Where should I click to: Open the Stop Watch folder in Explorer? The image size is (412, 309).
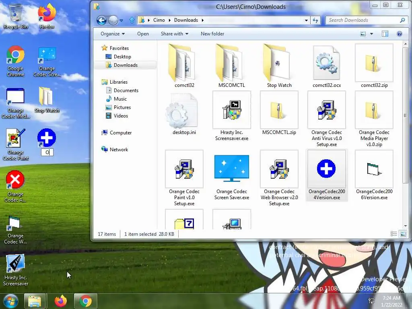click(279, 66)
